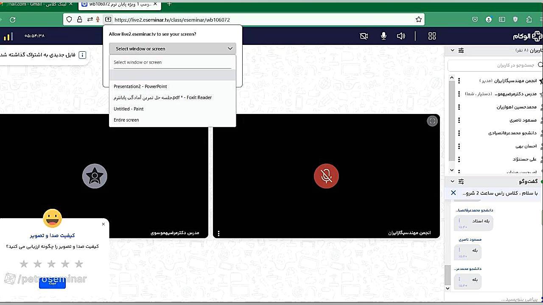Toggle the reader sidebar icon

(502, 19)
